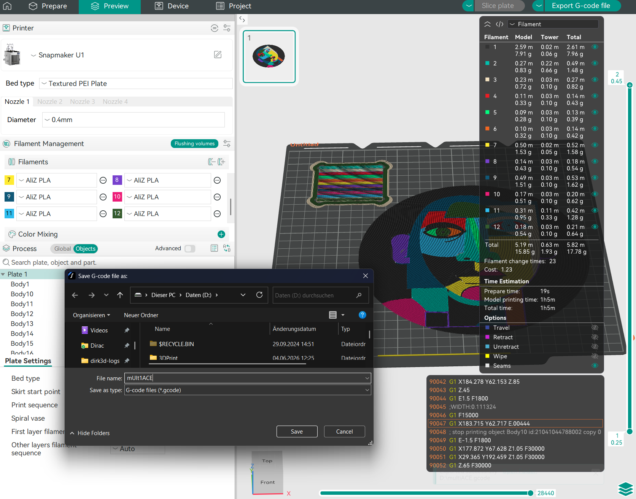Select the Nozzle 1 tab
Screen dimensions: 636x499
click(x=17, y=102)
